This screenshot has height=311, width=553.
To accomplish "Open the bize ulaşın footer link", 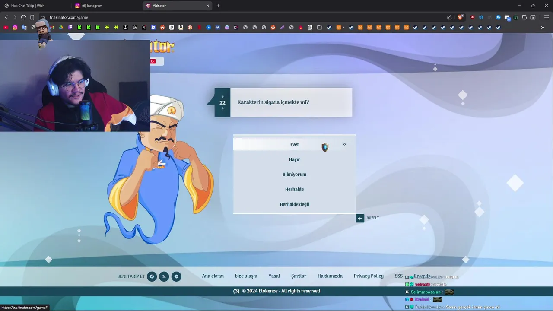I will 246,276.
